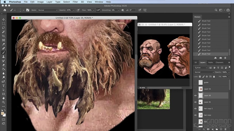
Task: Click the share icon at top right
Action: pos(228,10)
